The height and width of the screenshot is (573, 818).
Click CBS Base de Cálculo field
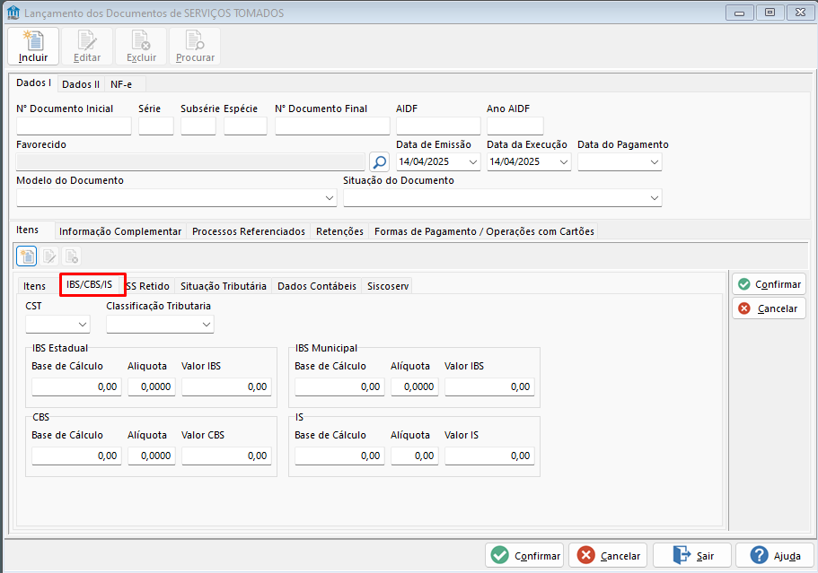pyautogui.click(x=76, y=456)
